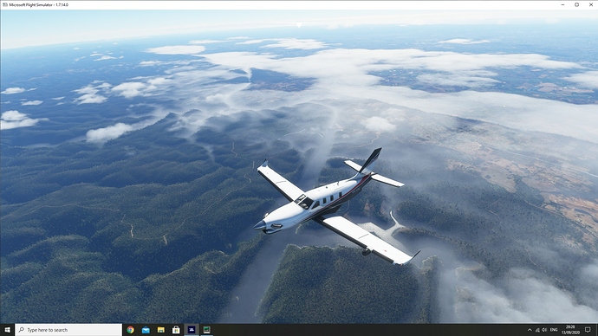Open the Mail app on taskbar
Viewport: 598px width, 336px height.
(x=146, y=330)
